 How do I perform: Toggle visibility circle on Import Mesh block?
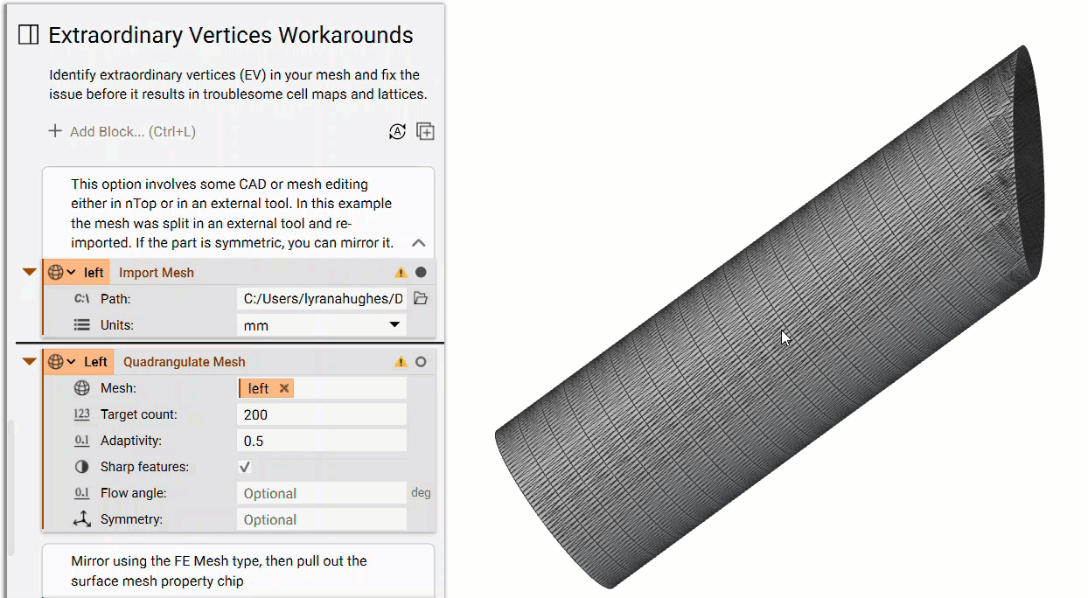pos(420,272)
